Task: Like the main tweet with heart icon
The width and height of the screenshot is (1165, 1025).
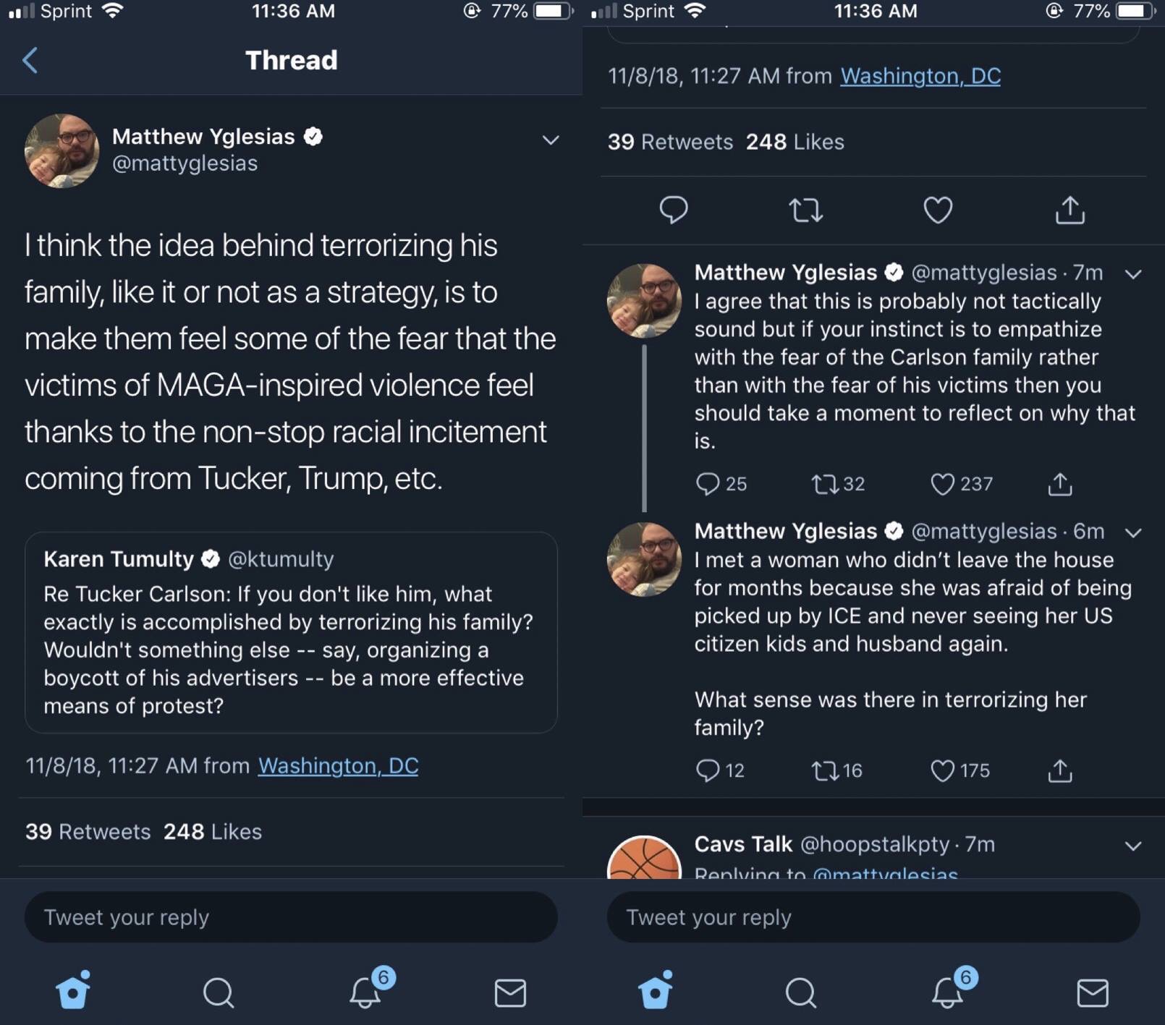Action: click(x=938, y=210)
